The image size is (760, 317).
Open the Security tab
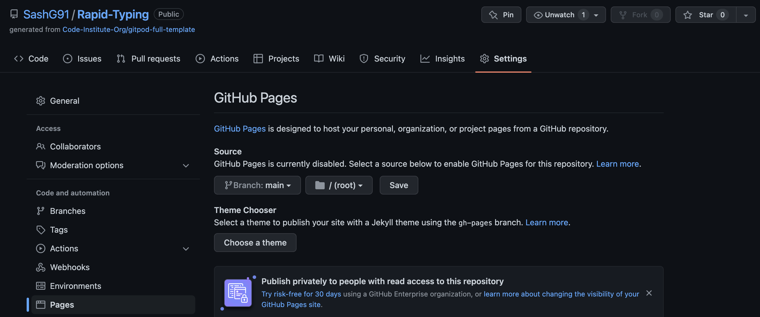coord(382,58)
